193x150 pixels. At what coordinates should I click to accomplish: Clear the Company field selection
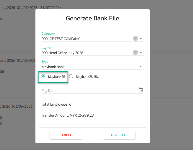[135, 38]
